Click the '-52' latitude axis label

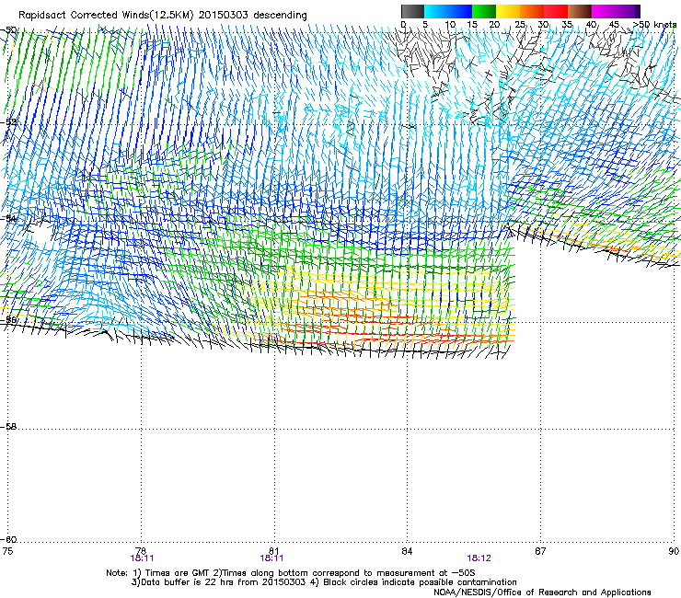pos(9,122)
